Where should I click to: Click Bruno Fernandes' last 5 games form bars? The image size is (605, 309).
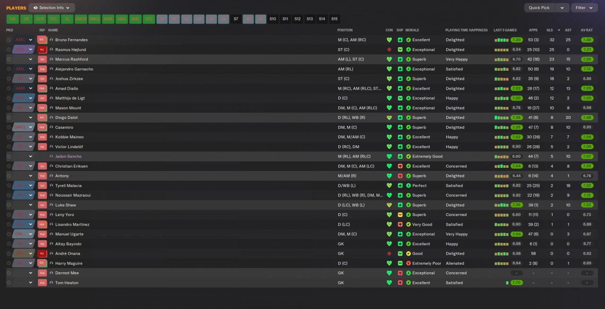pyautogui.click(x=501, y=40)
